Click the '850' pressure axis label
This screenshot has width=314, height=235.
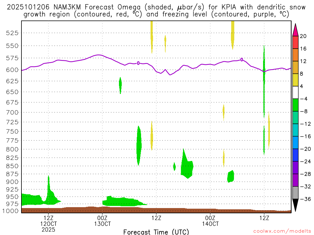[x=12, y=166]
